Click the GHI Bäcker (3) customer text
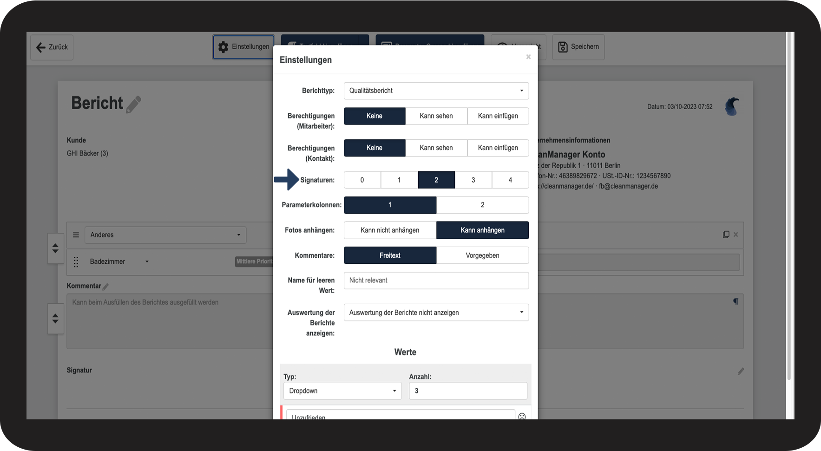Image resolution: width=821 pixels, height=451 pixels. coord(87,153)
